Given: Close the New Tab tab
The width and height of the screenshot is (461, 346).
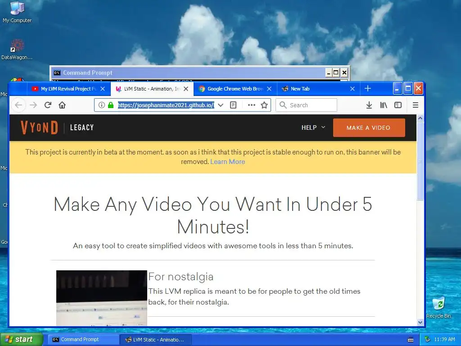Looking at the screenshot, I should point(352,89).
